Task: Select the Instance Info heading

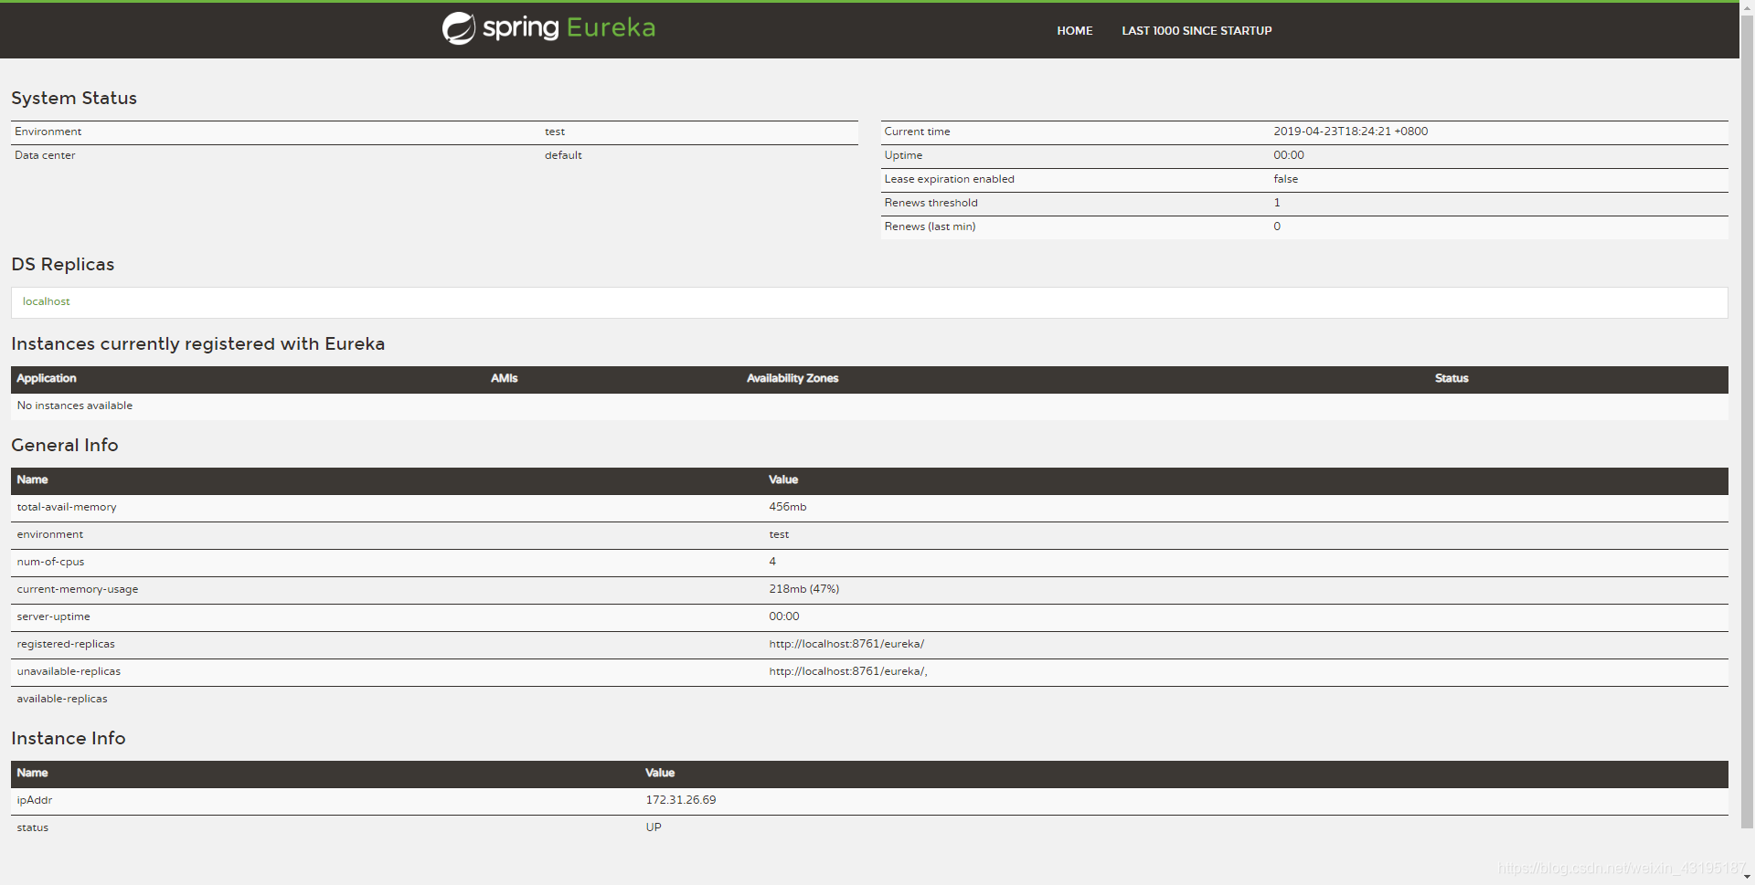Action: [x=69, y=738]
